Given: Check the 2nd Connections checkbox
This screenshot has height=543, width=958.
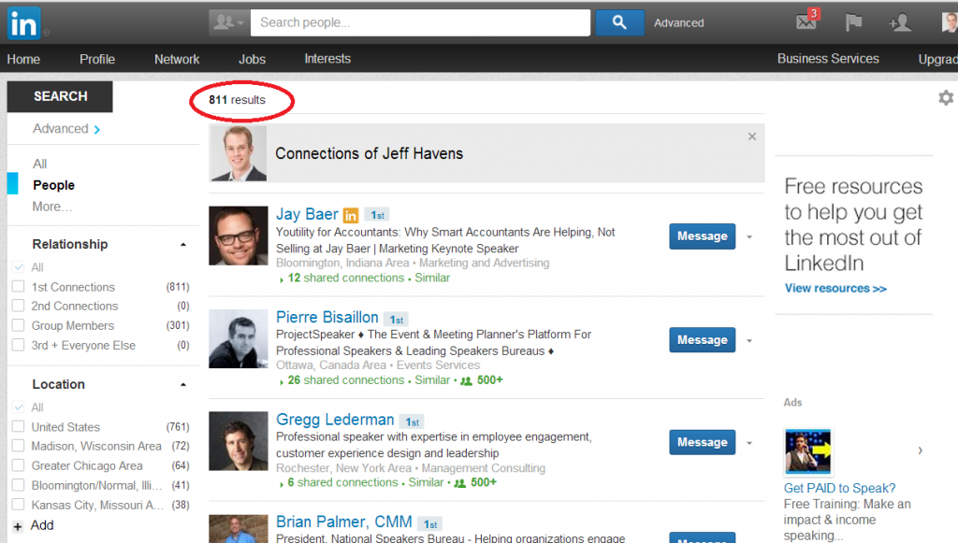Looking at the screenshot, I should (x=19, y=307).
